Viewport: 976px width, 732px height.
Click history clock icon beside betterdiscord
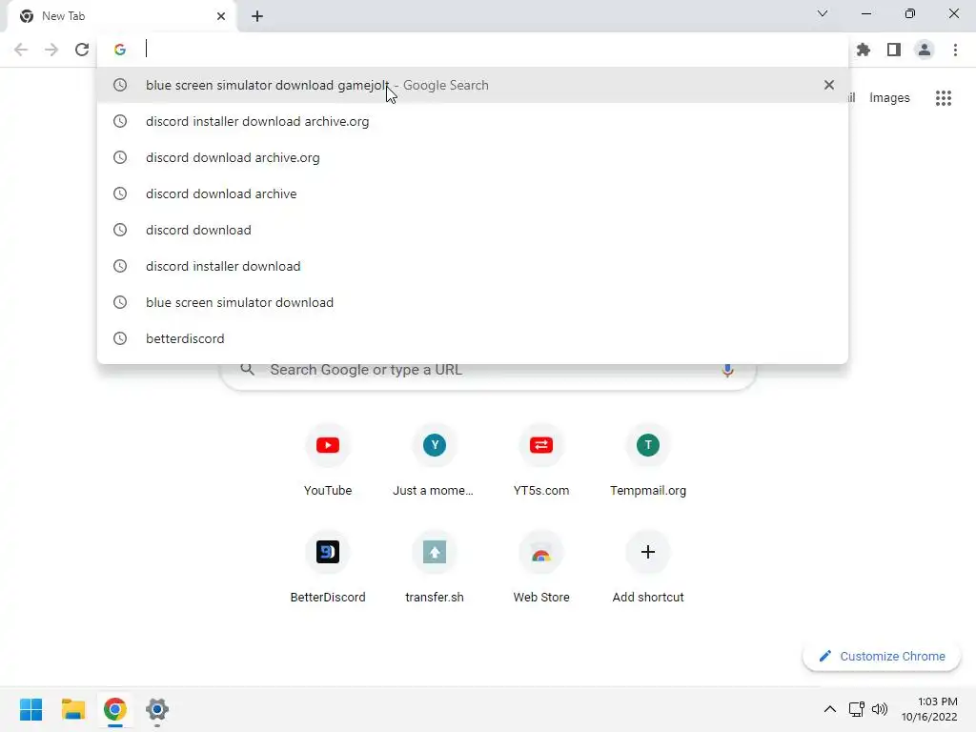[120, 338]
